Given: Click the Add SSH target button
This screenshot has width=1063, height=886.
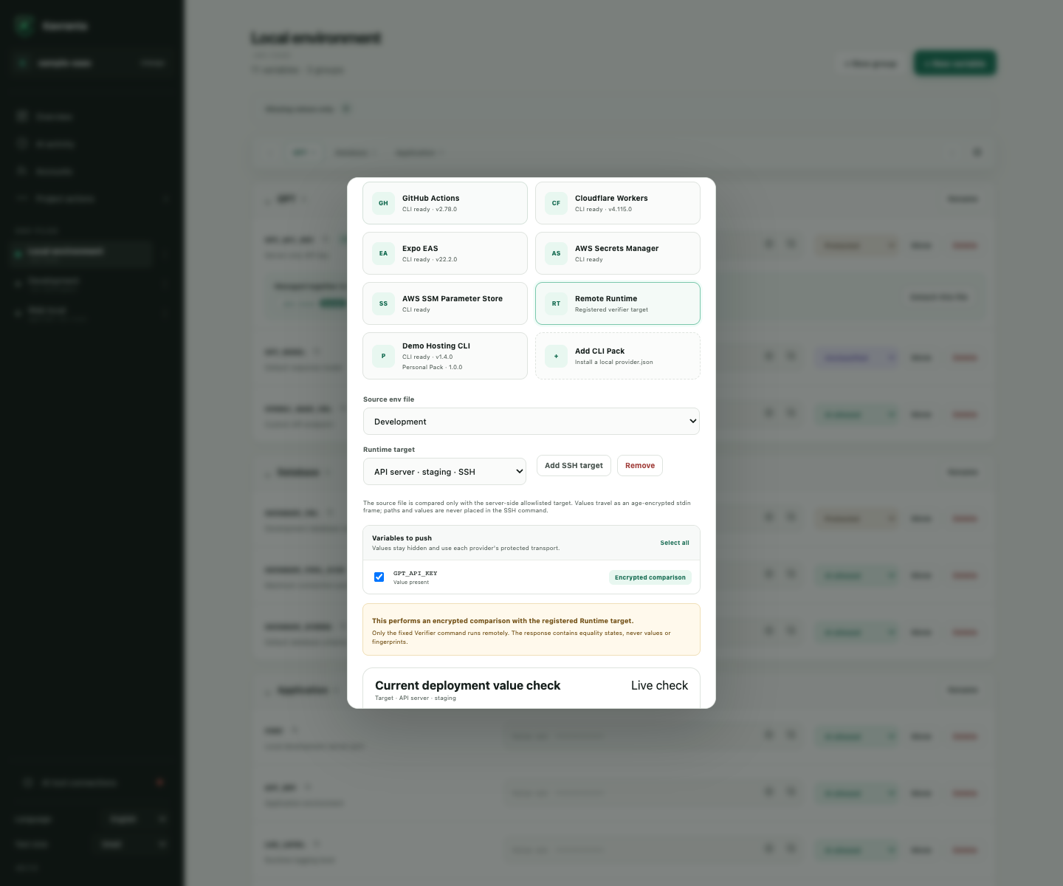Looking at the screenshot, I should click(x=574, y=466).
